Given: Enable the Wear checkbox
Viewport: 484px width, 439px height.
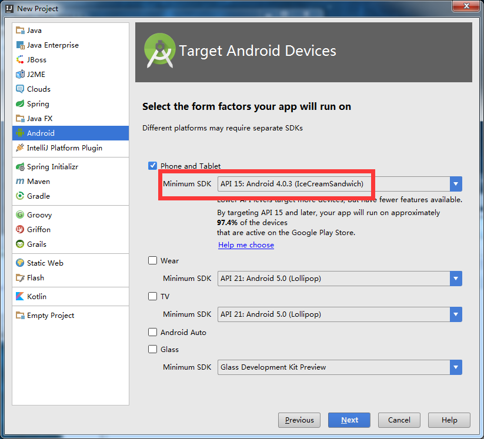Looking at the screenshot, I should point(152,260).
